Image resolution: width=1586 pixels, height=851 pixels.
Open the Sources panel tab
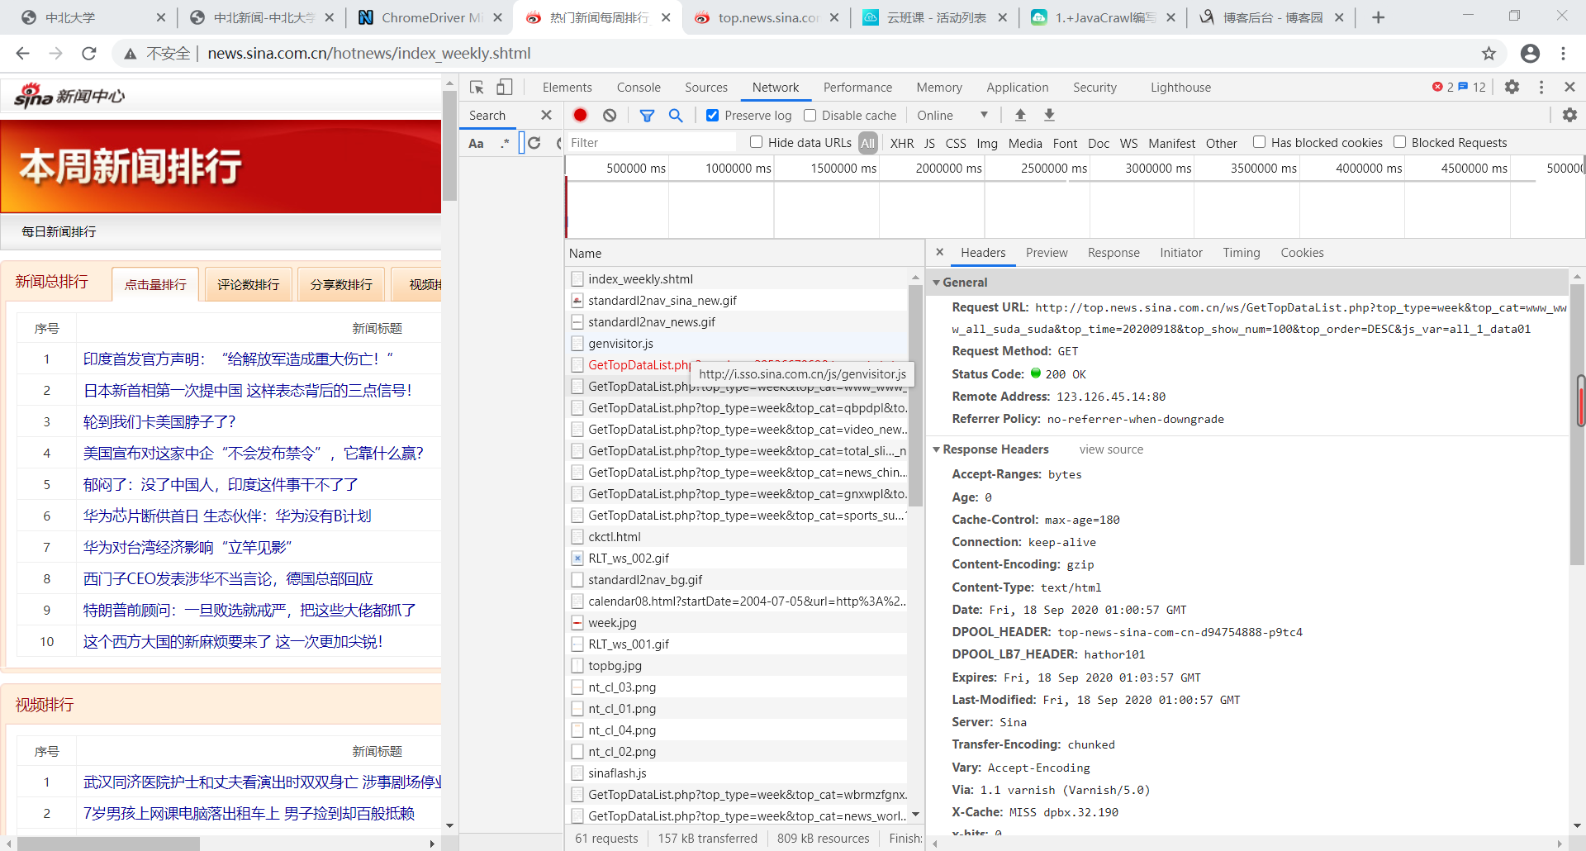click(706, 88)
